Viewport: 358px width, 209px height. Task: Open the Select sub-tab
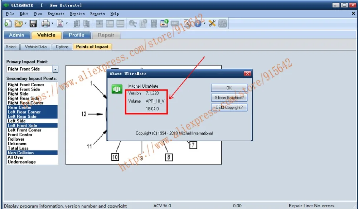pyautogui.click(x=11, y=47)
